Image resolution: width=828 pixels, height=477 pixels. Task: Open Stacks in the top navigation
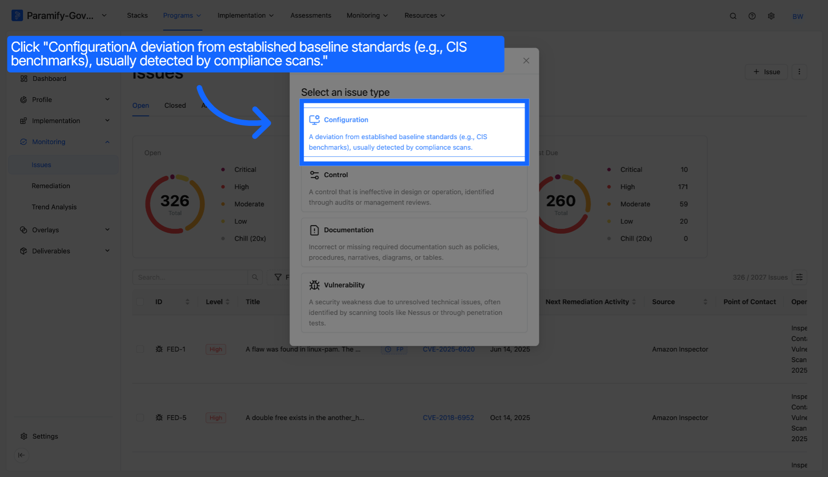(x=137, y=15)
